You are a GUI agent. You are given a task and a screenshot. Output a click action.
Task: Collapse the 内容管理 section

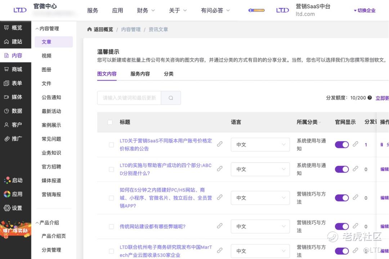pyautogui.click(x=47, y=28)
